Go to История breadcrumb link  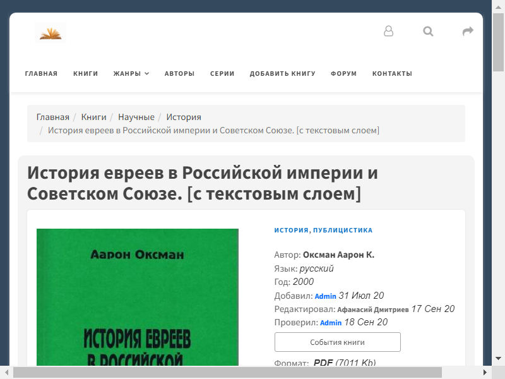(184, 117)
